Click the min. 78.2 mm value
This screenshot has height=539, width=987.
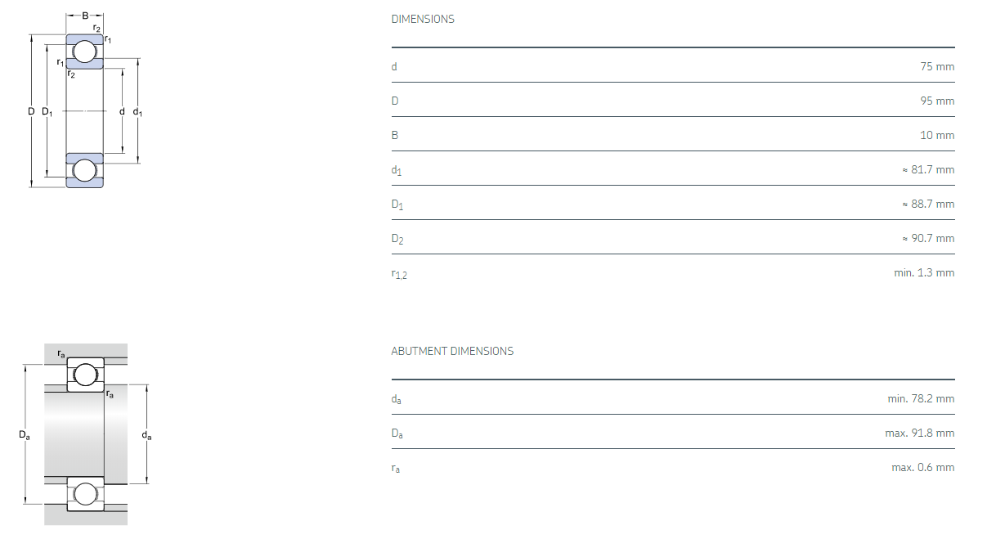921,398
